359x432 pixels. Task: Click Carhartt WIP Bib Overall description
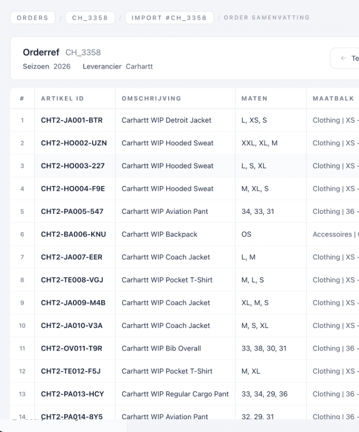coord(161,348)
